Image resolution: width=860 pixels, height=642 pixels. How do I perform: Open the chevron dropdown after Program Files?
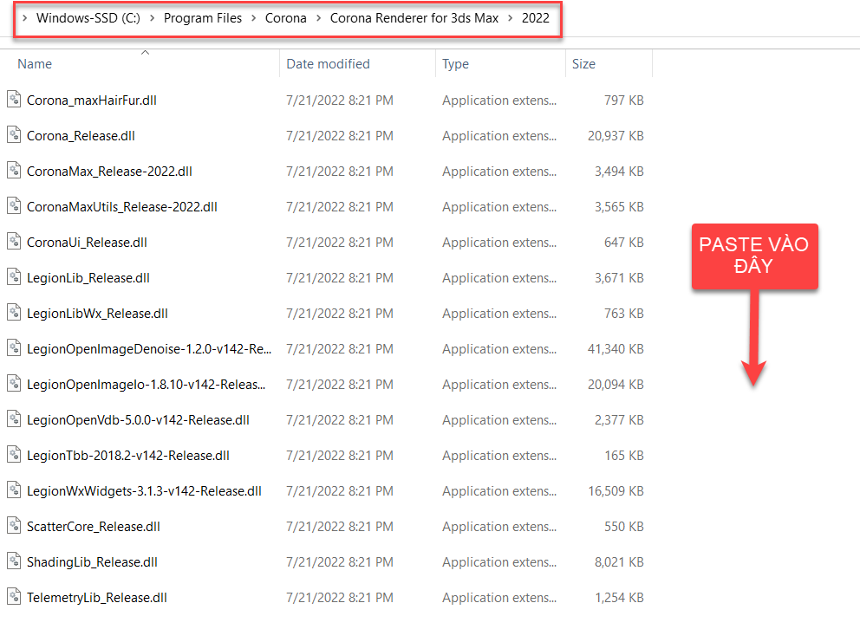(253, 18)
